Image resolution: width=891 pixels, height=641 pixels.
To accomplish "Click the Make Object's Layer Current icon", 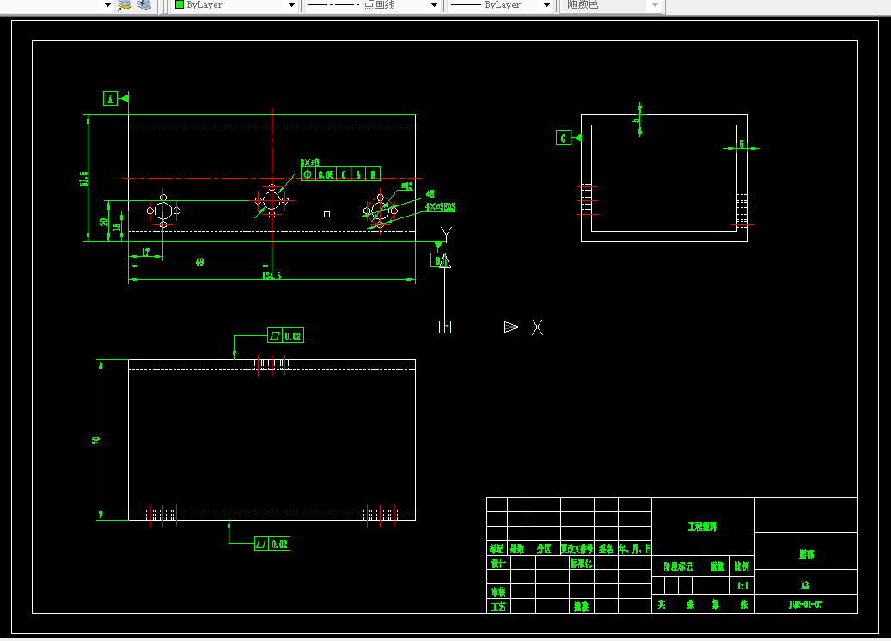I will click(124, 5).
